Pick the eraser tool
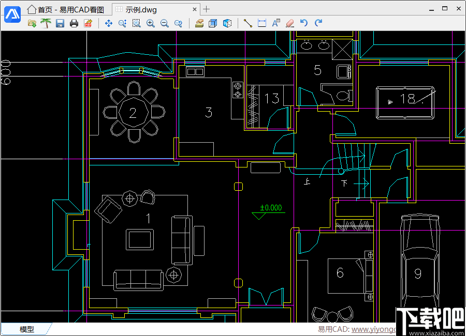 click(x=290, y=23)
